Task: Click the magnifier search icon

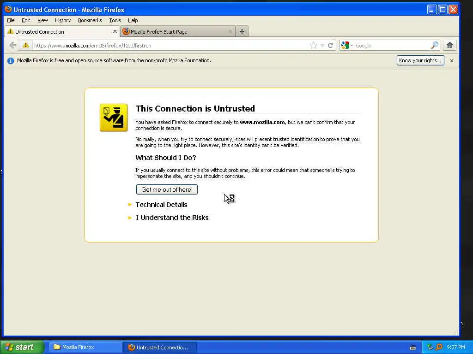Action: point(434,46)
